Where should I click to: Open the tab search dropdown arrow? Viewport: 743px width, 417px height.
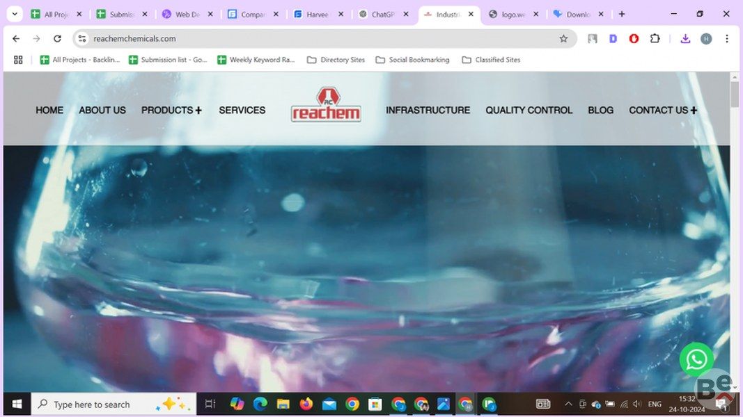tap(14, 14)
